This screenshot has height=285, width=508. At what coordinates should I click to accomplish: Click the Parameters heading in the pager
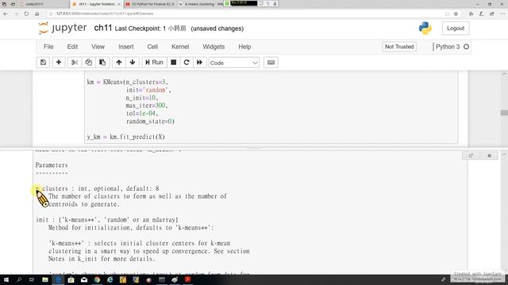(52, 165)
